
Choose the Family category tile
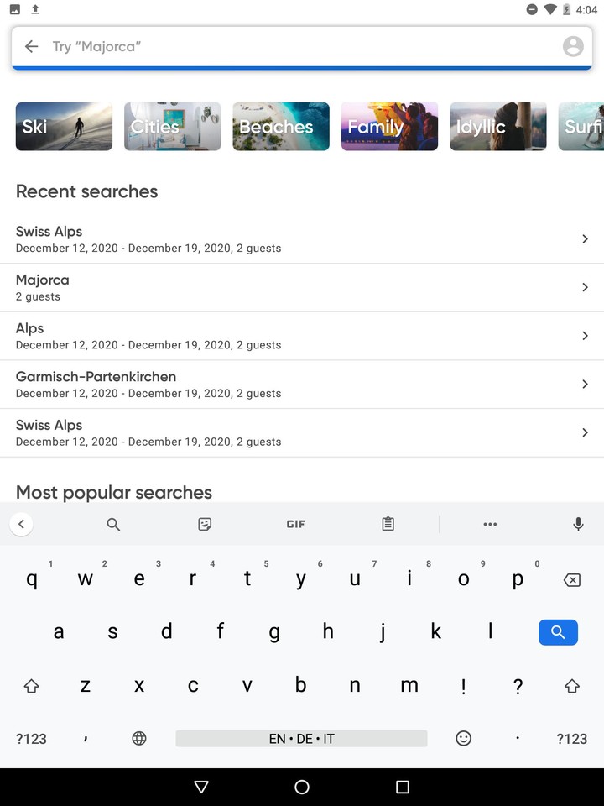tap(389, 127)
